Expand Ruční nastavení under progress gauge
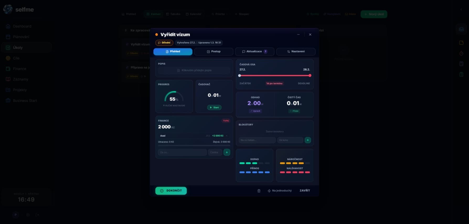The image size is (469, 224). click(x=174, y=105)
